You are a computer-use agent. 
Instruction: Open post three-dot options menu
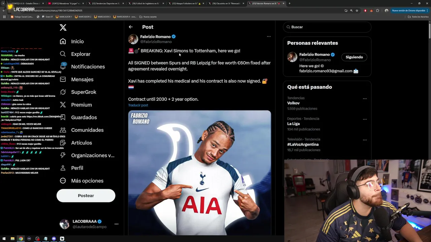click(x=269, y=36)
